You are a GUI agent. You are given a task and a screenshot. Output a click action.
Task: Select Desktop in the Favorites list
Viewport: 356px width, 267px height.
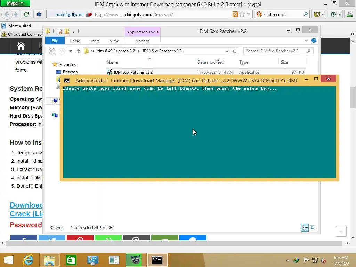pyautogui.click(x=67, y=72)
